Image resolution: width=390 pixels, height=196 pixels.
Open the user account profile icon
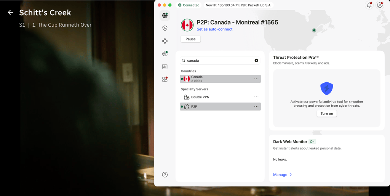click(380, 5)
